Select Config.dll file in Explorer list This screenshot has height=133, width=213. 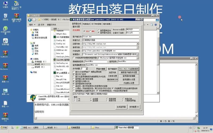(59, 40)
